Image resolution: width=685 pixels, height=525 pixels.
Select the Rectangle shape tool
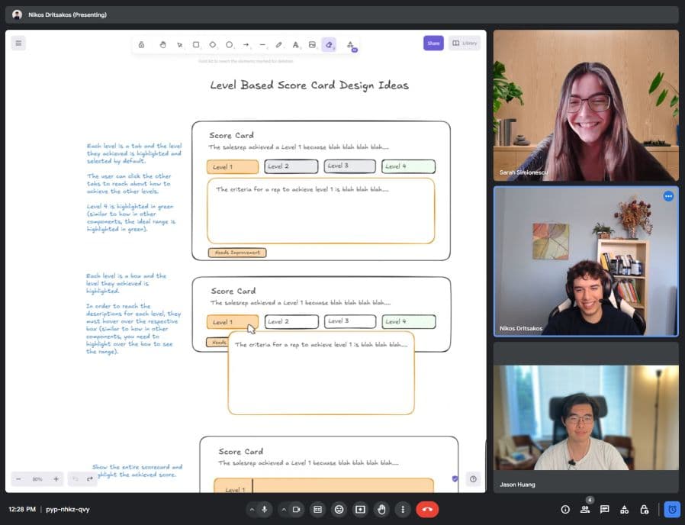pos(196,44)
